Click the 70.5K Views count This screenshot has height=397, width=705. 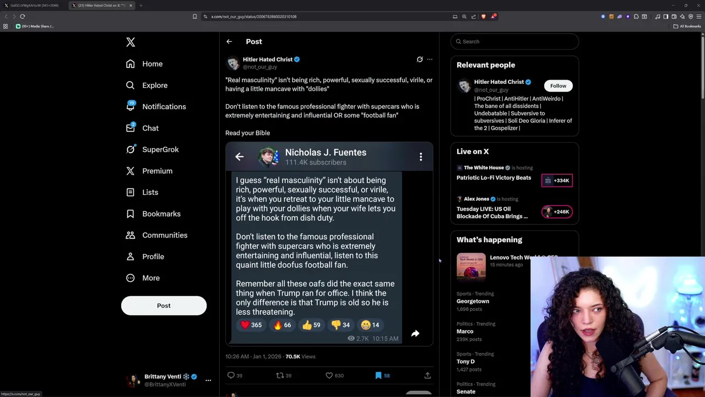click(300, 357)
